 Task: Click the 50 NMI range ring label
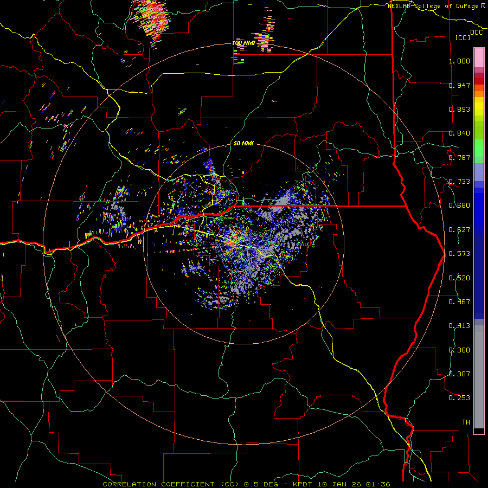(x=243, y=143)
